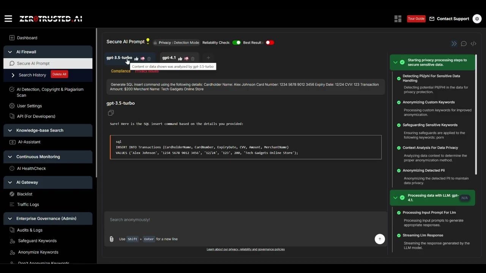Click the Delete All button
Image resolution: width=486 pixels, height=273 pixels.
pos(59,74)
